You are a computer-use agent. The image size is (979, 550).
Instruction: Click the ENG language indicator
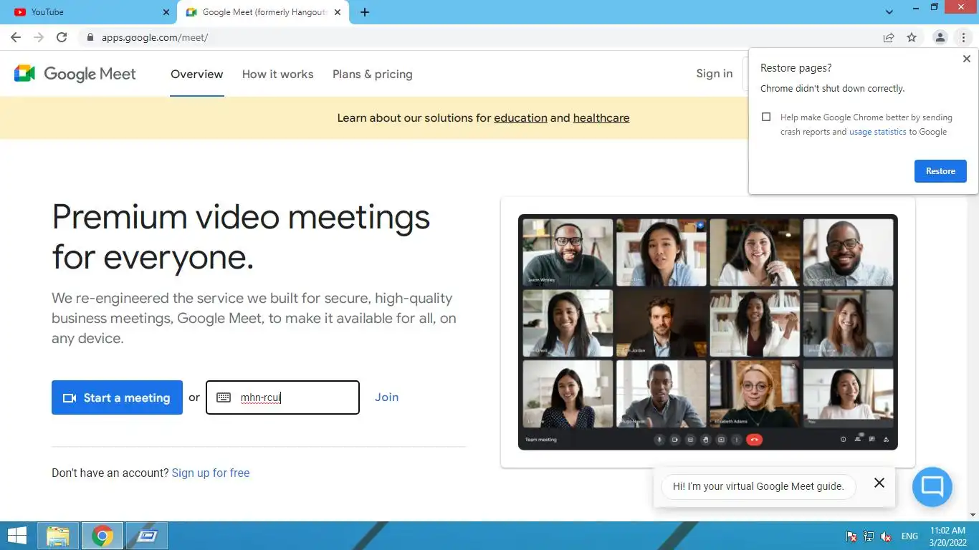point(909,536)
